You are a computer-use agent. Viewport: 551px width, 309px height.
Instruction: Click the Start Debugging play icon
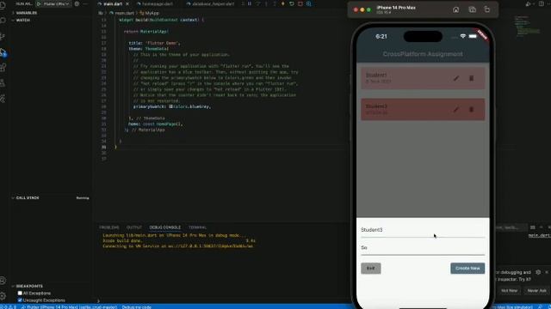[39, 3]
